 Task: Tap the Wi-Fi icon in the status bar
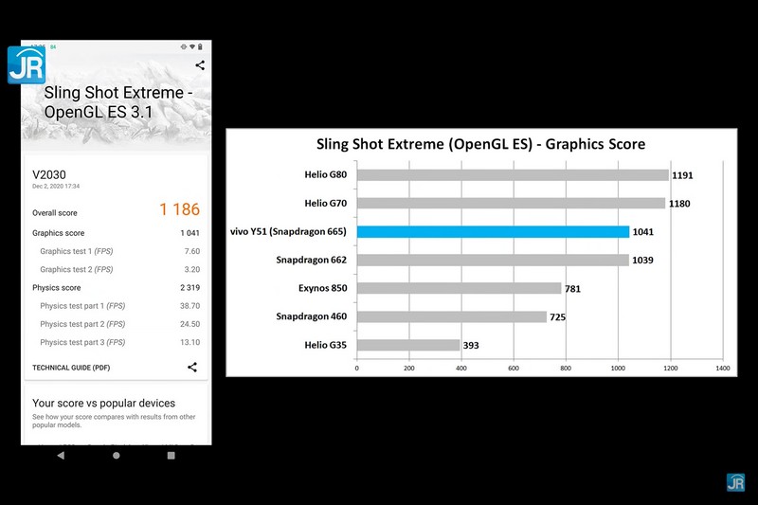pos(191,46)
